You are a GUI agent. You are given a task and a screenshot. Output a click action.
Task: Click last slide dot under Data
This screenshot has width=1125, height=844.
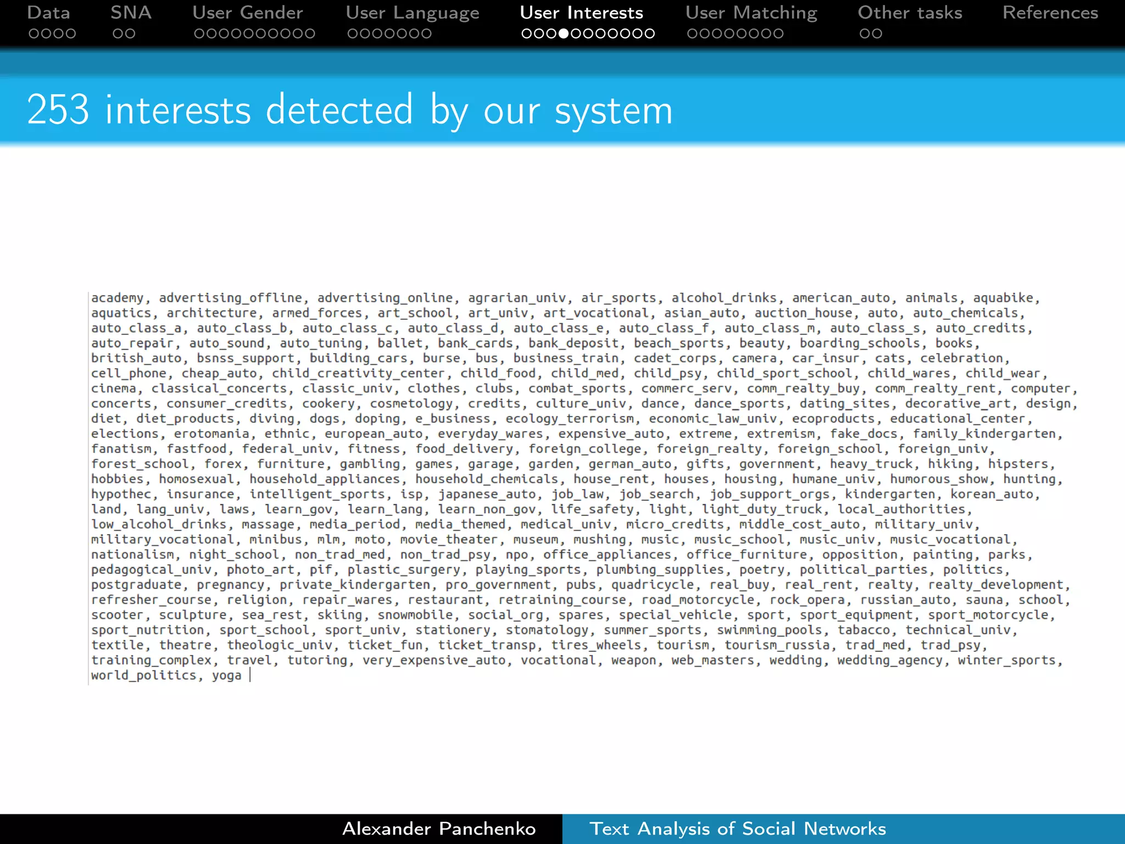click(x=70, y=34)
